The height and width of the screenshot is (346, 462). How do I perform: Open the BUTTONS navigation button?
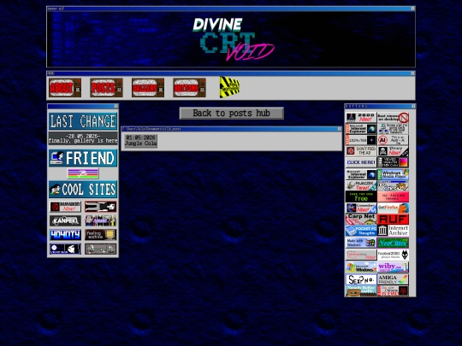(x=189, y=87)
